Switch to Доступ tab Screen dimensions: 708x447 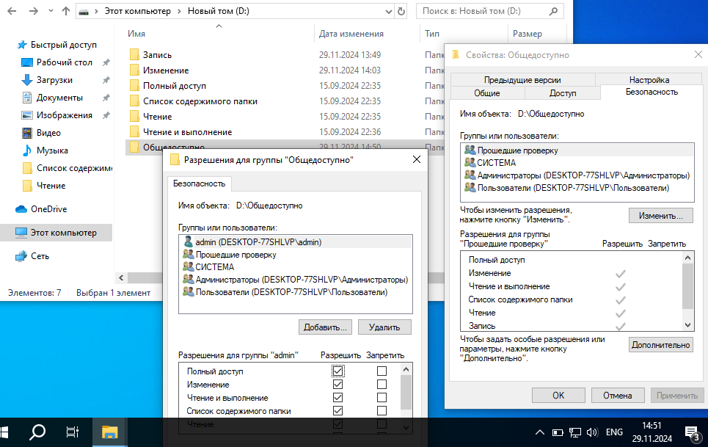[x=563, y=93]
